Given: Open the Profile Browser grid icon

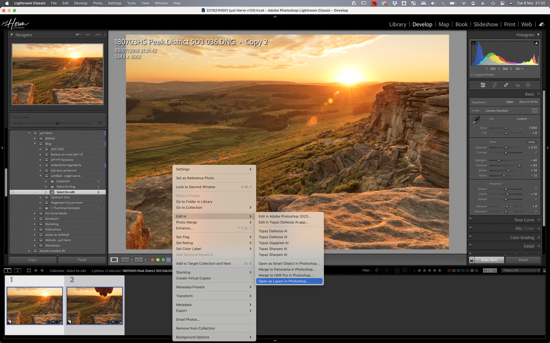Looking at the screenshot, I should pyautogui.click(x=534, y=110).
